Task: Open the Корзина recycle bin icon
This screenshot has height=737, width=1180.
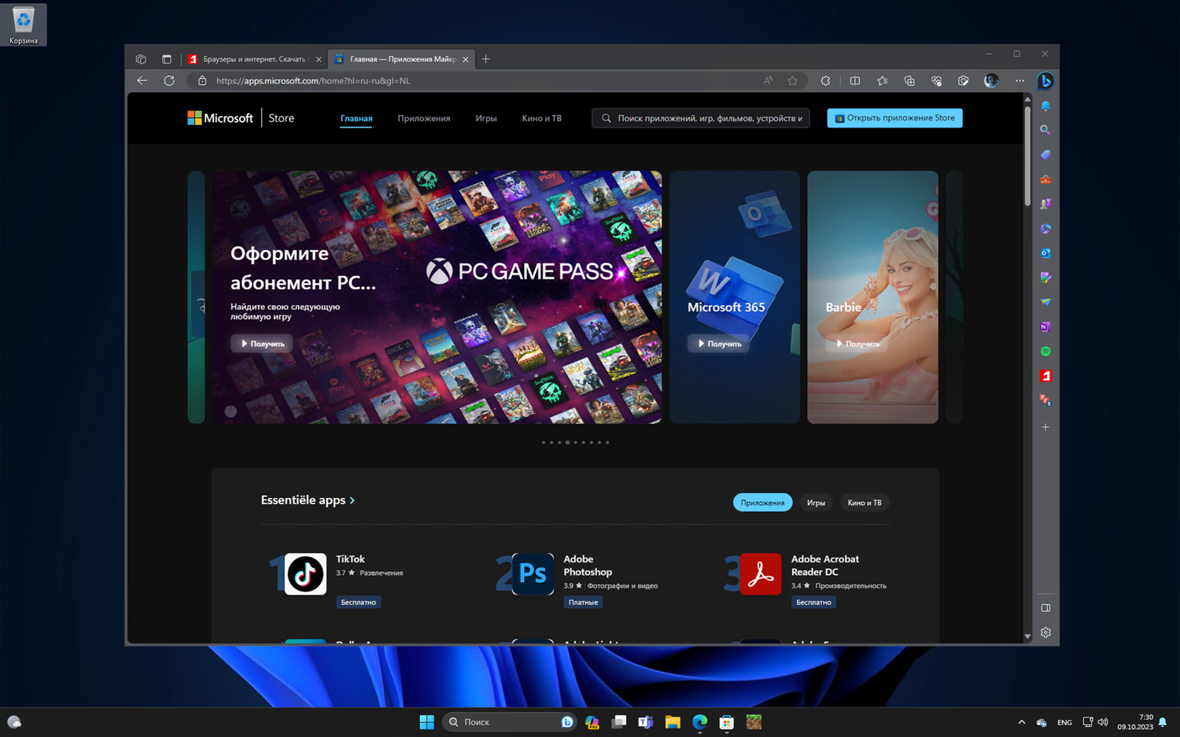Action: [24, 24]
